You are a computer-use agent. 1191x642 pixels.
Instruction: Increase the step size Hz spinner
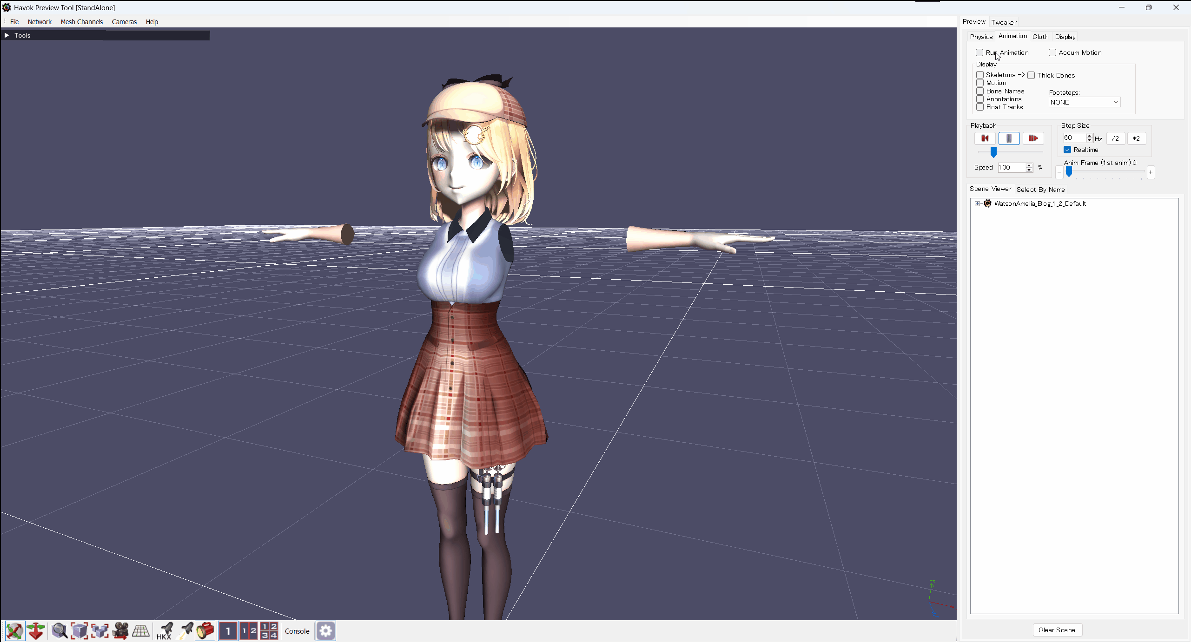[1089, 136]
